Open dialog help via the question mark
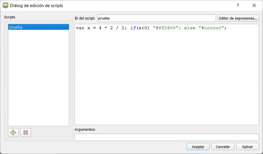 (238, 6)
